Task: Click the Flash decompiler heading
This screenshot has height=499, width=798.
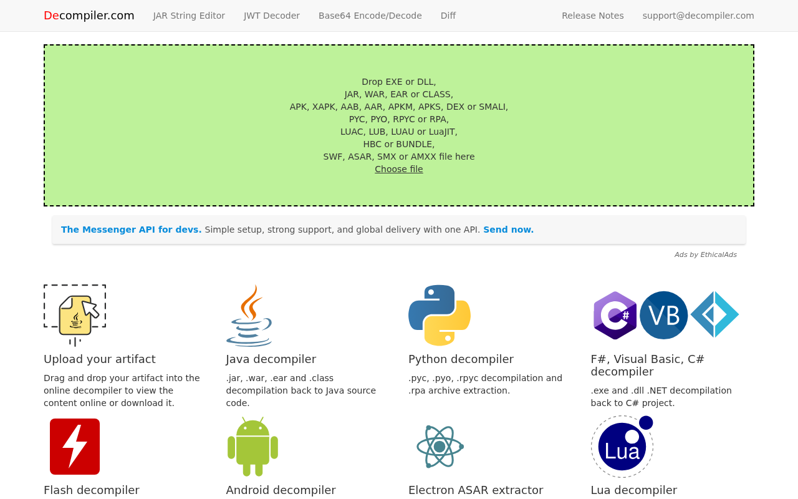Action: pos(92,490)
